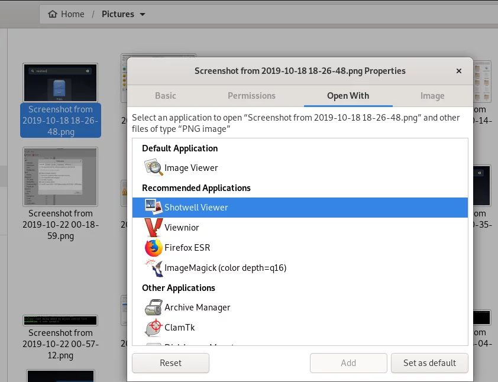Click Set as default button
This screenshot has height=382, width=498.
pos(429,362)
